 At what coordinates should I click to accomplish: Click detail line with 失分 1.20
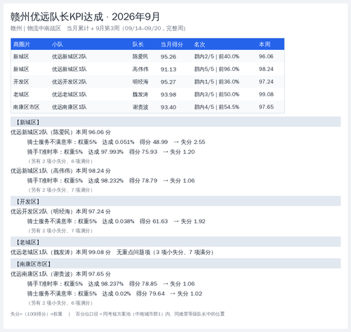coord(111,152)
